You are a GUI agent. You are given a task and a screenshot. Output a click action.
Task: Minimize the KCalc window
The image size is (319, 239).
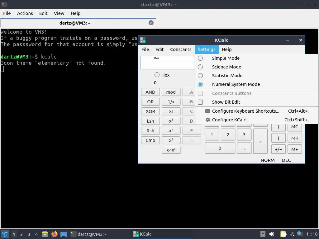pyautogui.click(x=288, y=40)
